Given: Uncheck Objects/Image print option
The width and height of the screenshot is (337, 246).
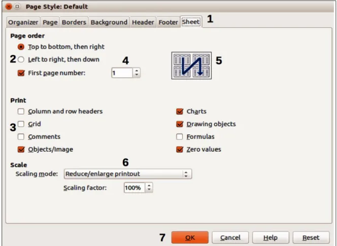Looking at the screenshot, I should click(21, 149).
